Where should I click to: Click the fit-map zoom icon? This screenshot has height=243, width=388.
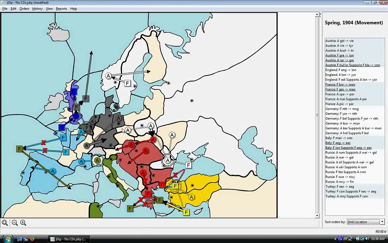[5, 223]
